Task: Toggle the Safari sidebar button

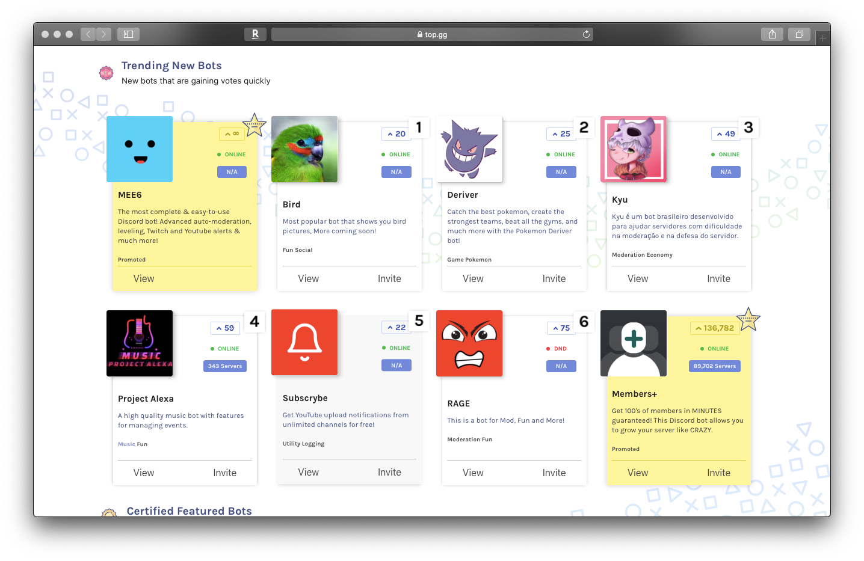Action: click(128, 34)
